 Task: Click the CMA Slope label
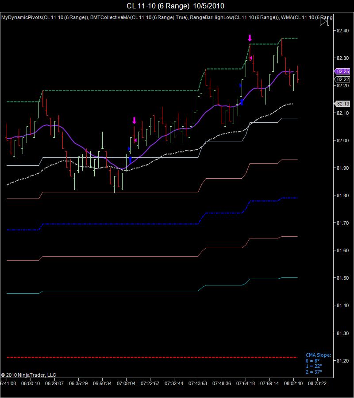318,355
